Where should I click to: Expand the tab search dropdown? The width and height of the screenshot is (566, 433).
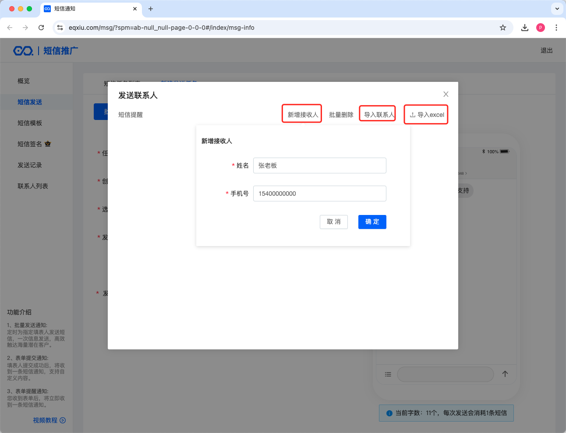pos(557,9)
